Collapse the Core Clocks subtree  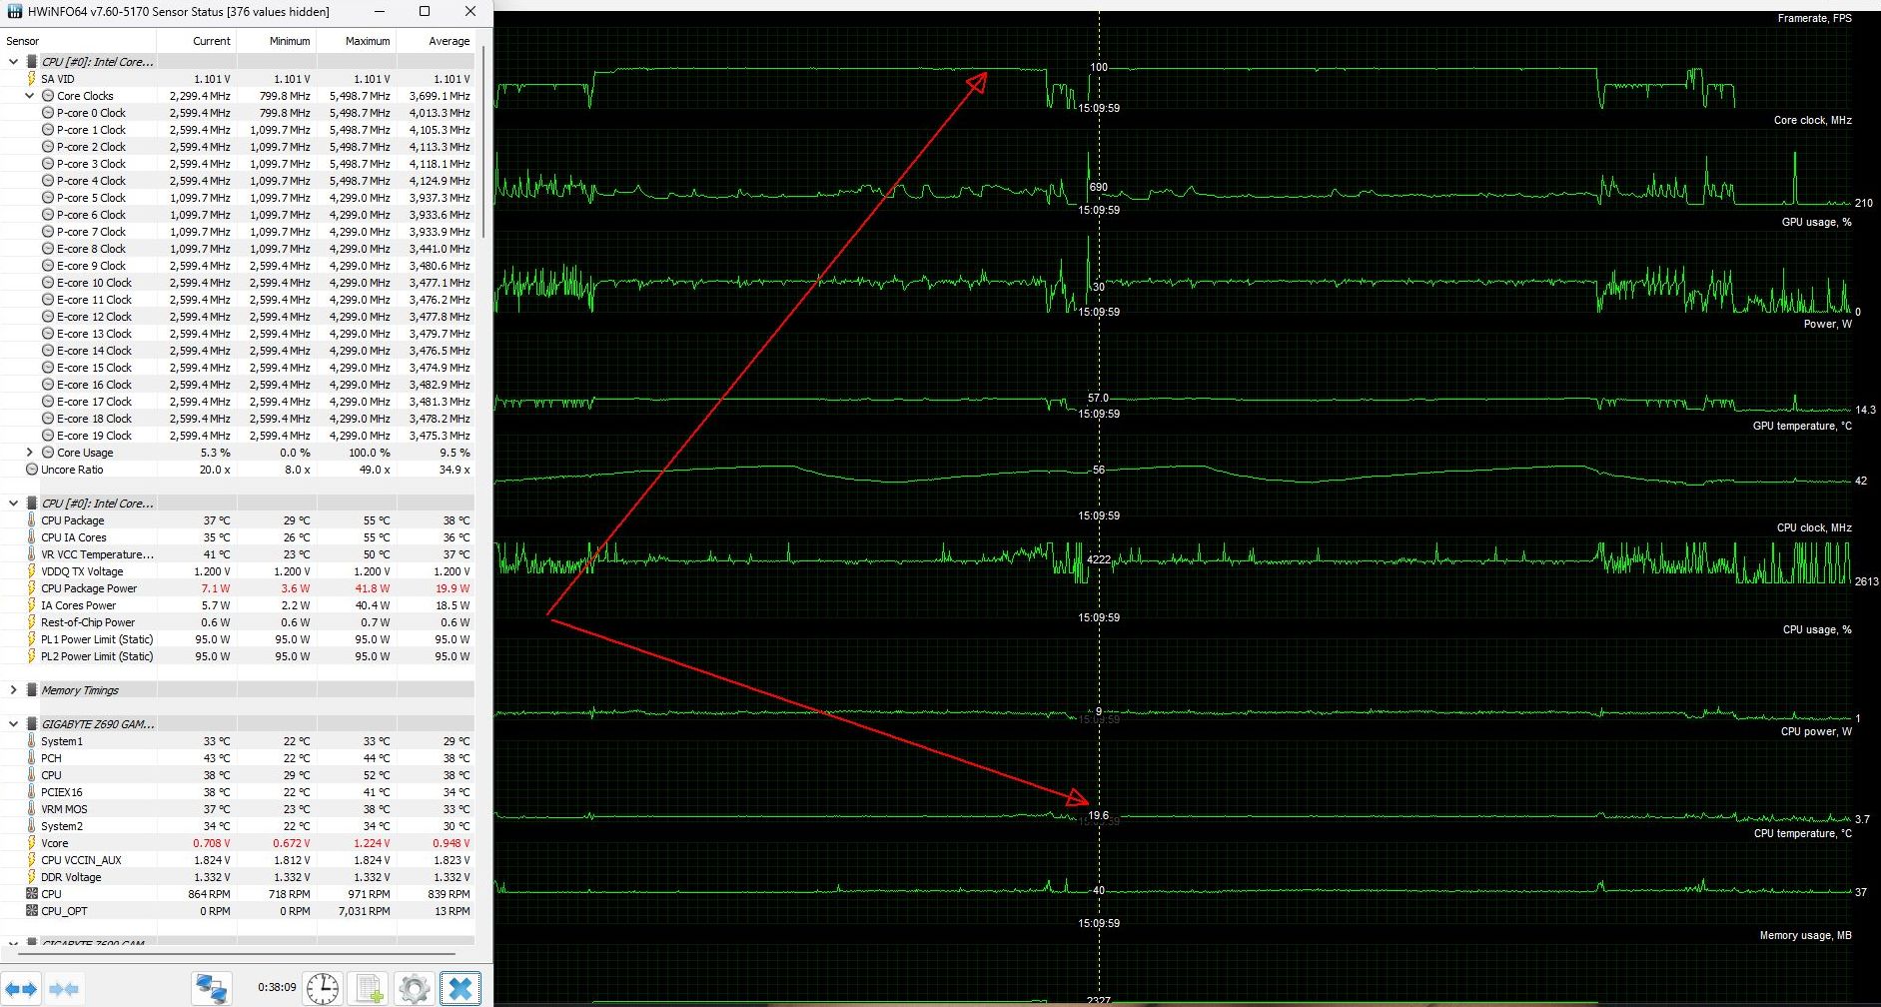click(29, 96)
